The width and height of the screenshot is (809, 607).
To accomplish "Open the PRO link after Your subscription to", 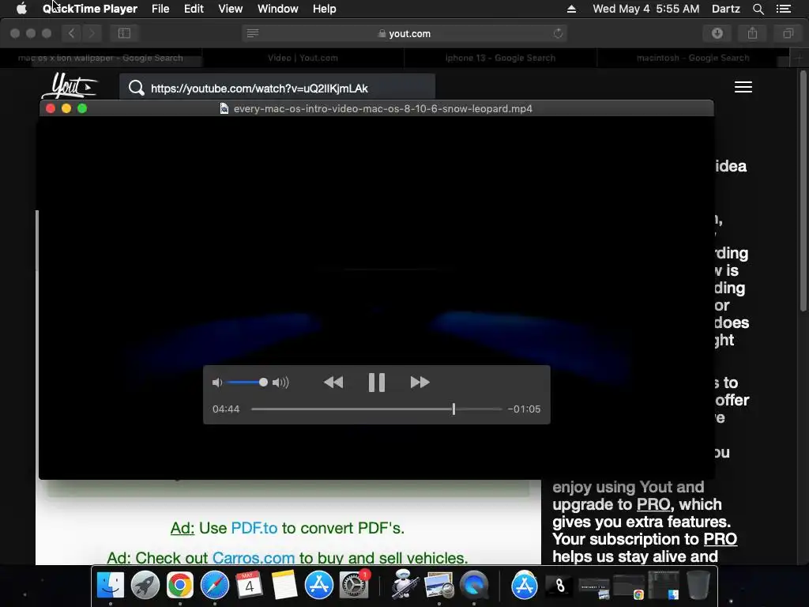I will pyautogui.click(x=721, y=539).
